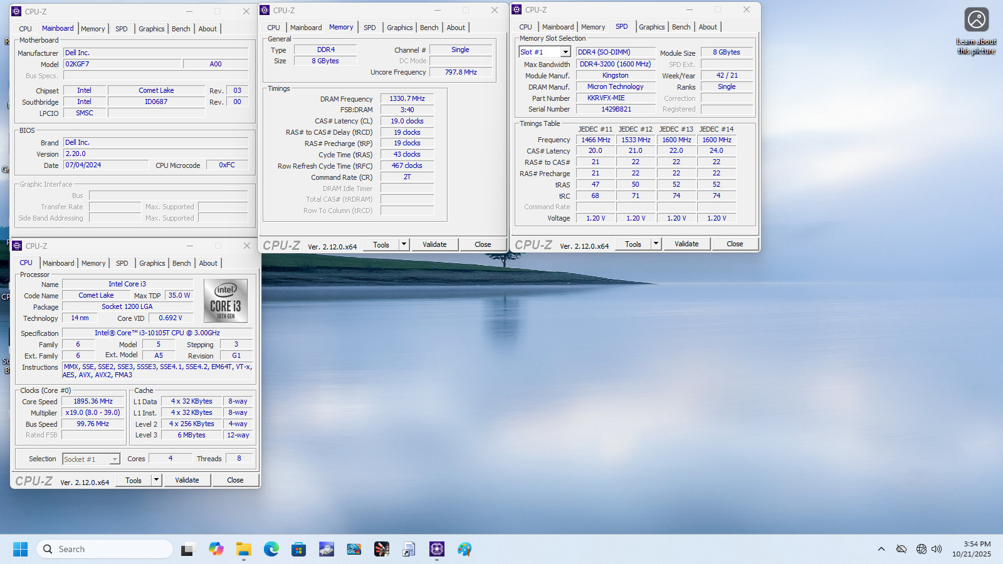1003x564 pixels.
Task: Open Task View from the taskbar
Action: 187,549
